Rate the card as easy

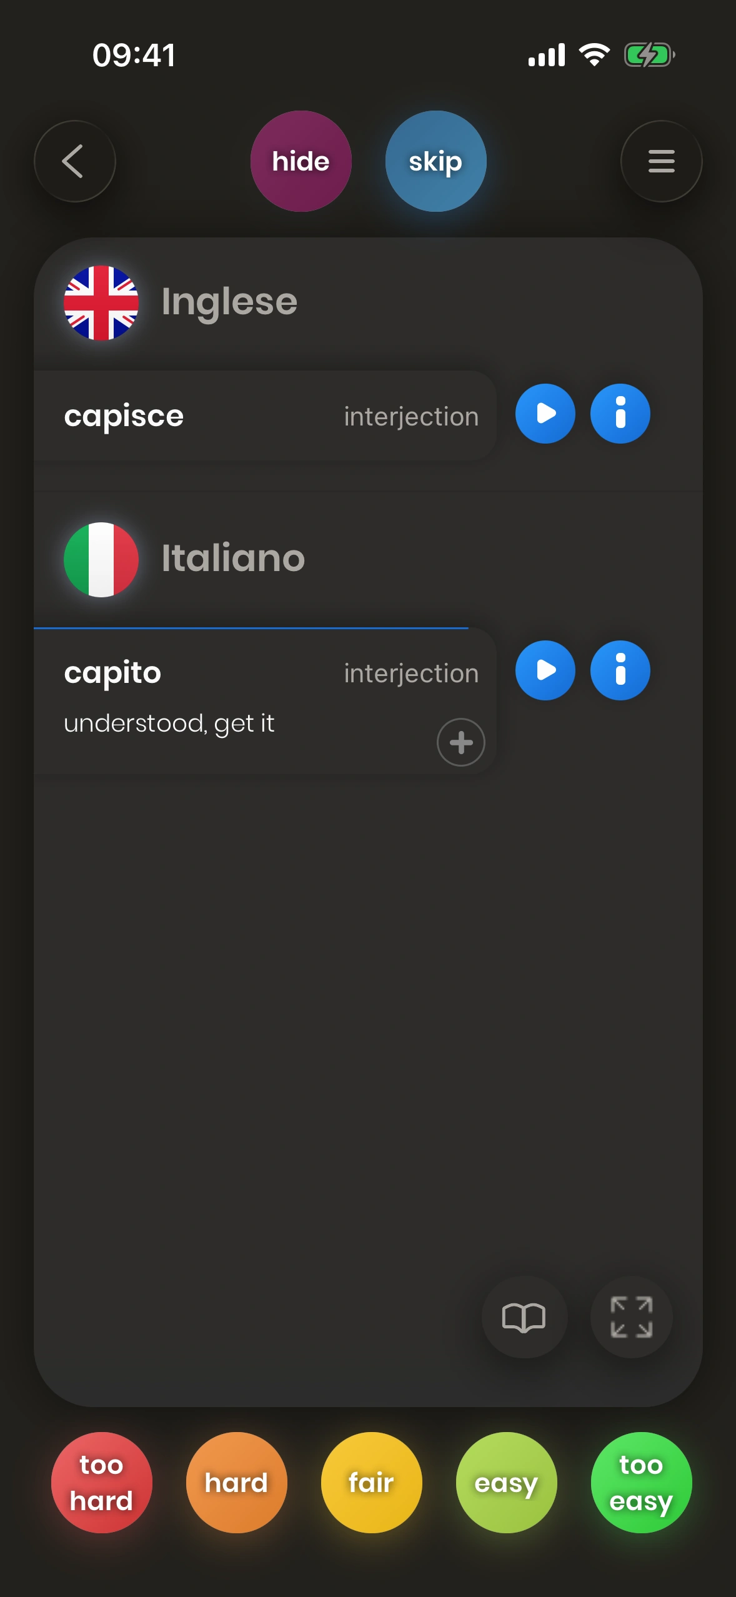point(506,1482)
